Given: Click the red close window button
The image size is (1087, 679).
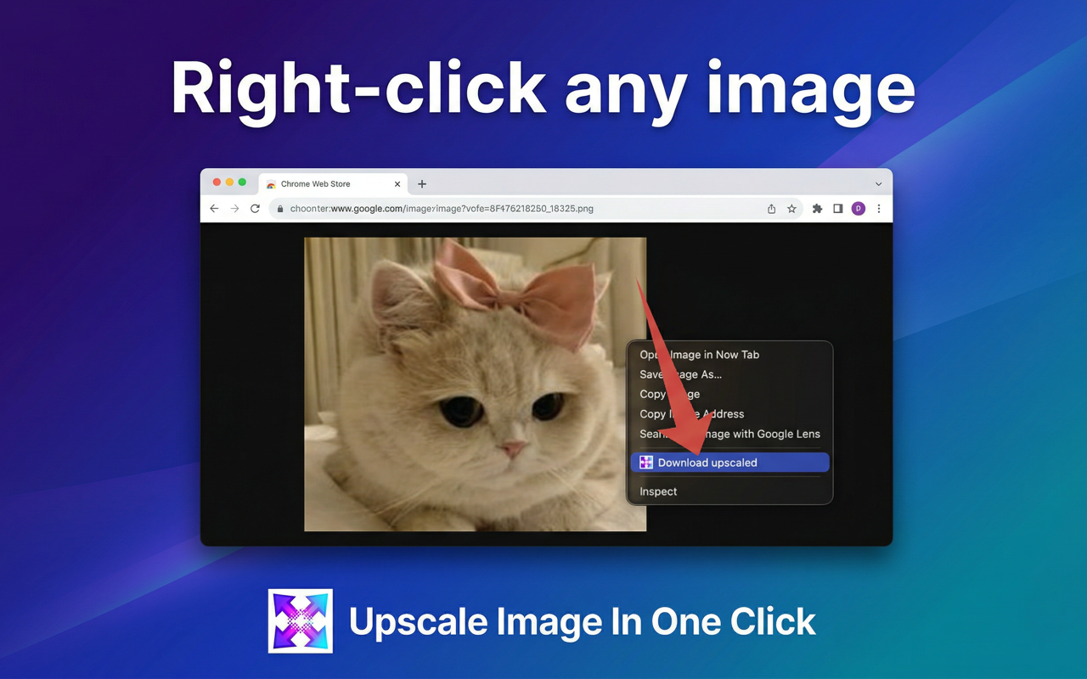Looking at the screenshot, I should coord(217,182).
